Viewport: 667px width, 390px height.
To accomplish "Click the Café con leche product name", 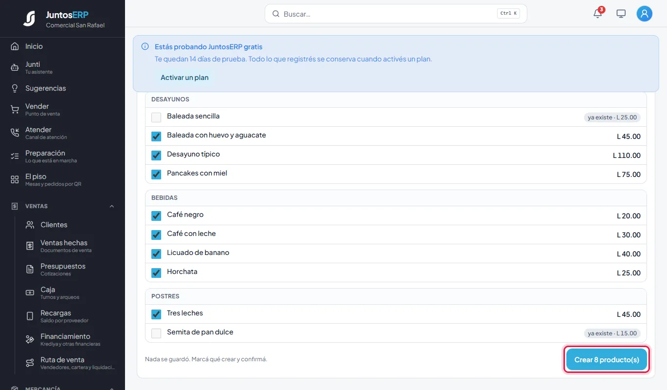I will (x=191, y=234).
